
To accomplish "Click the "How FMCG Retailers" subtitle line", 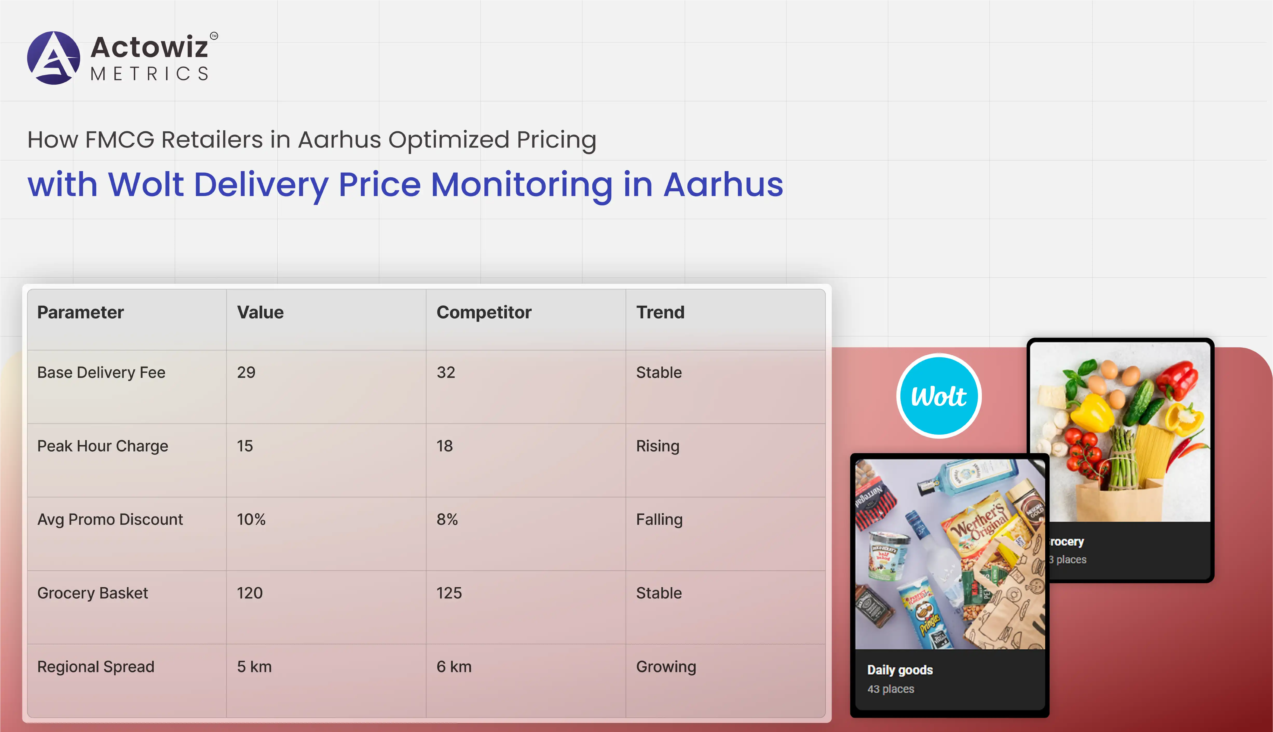I will coord(311,139).
